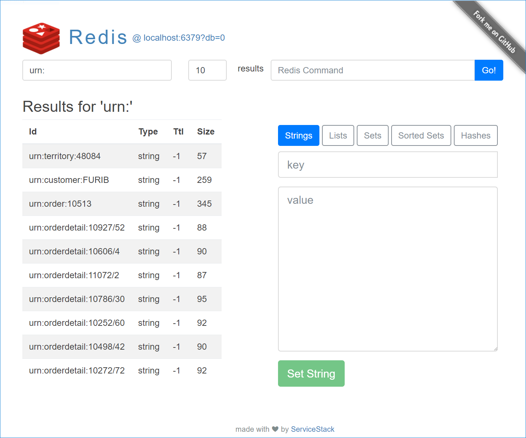Click size value 87 for orderdetail:11072/2
526x438 pixels.
point(202,275)
